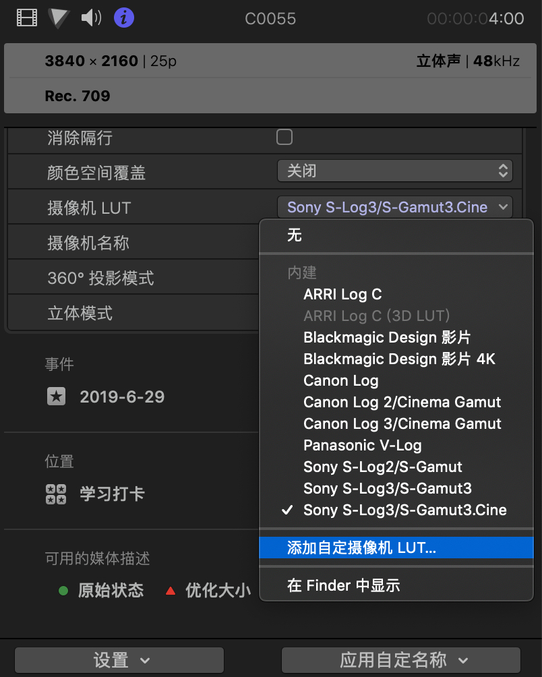Click 在 Finder 中显示 menu item
Screen dimensions: 542x677
(x=343, y=585)
